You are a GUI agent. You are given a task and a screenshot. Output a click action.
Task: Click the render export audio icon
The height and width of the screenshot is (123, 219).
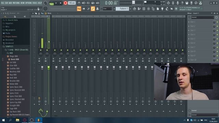point(191,3)
